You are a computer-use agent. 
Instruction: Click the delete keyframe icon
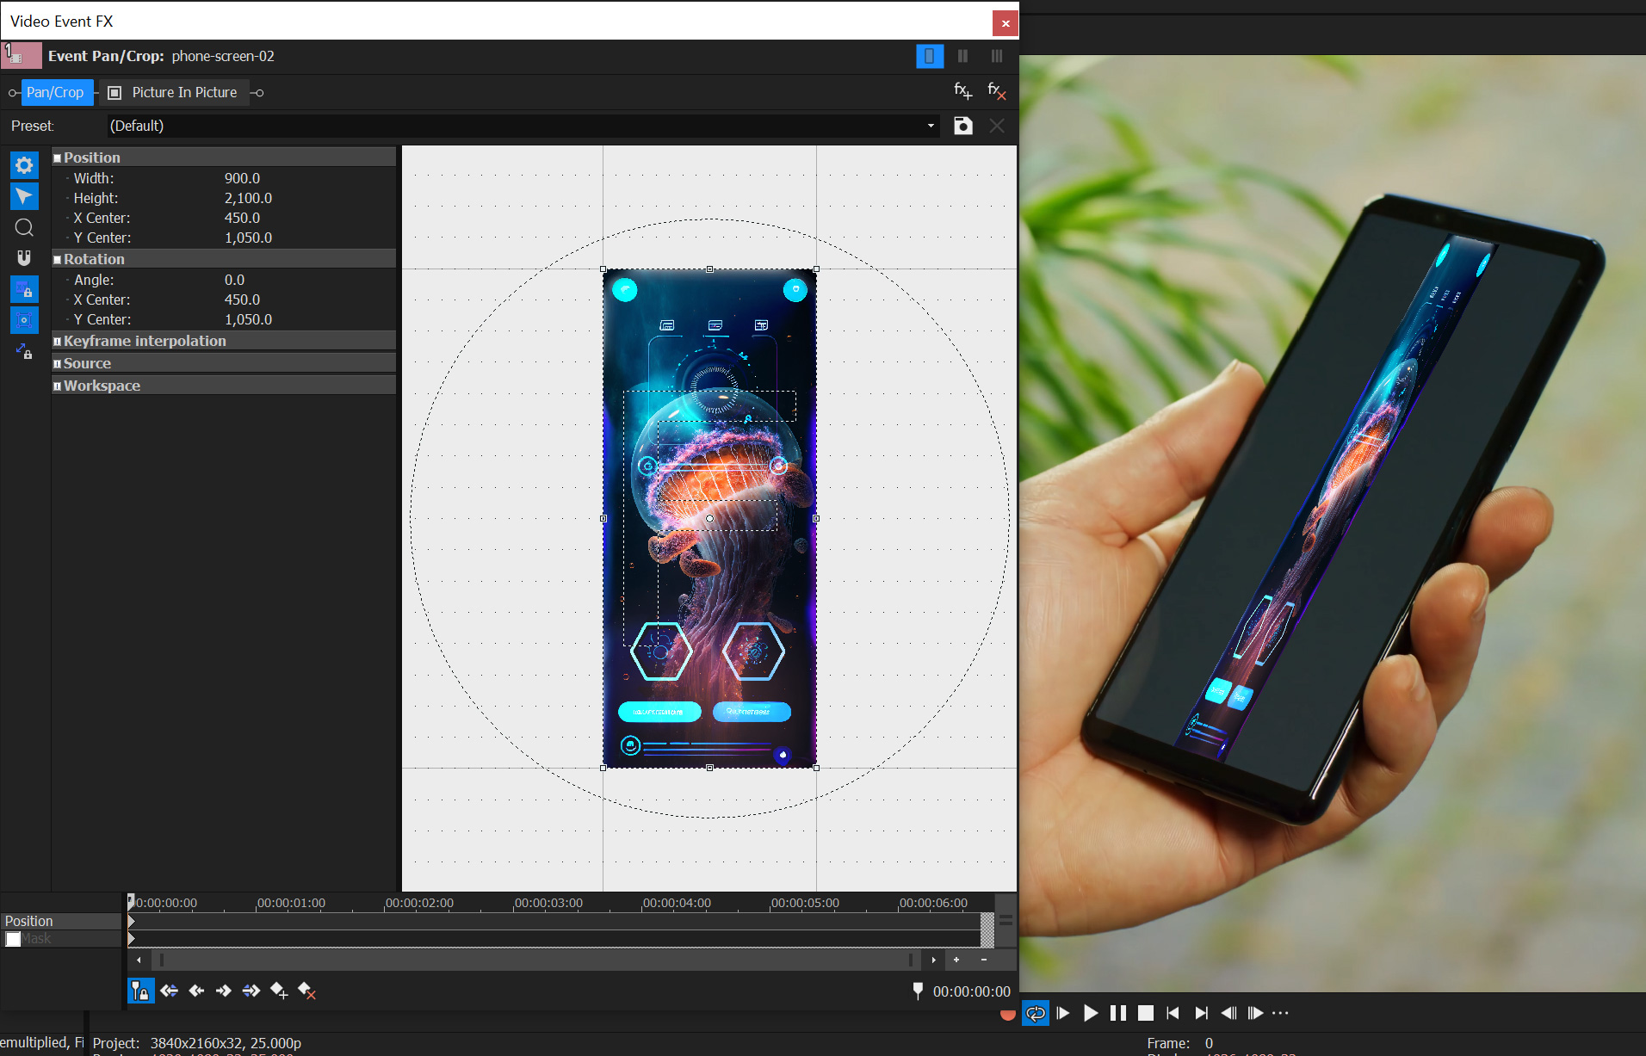(x=306, y=991)
